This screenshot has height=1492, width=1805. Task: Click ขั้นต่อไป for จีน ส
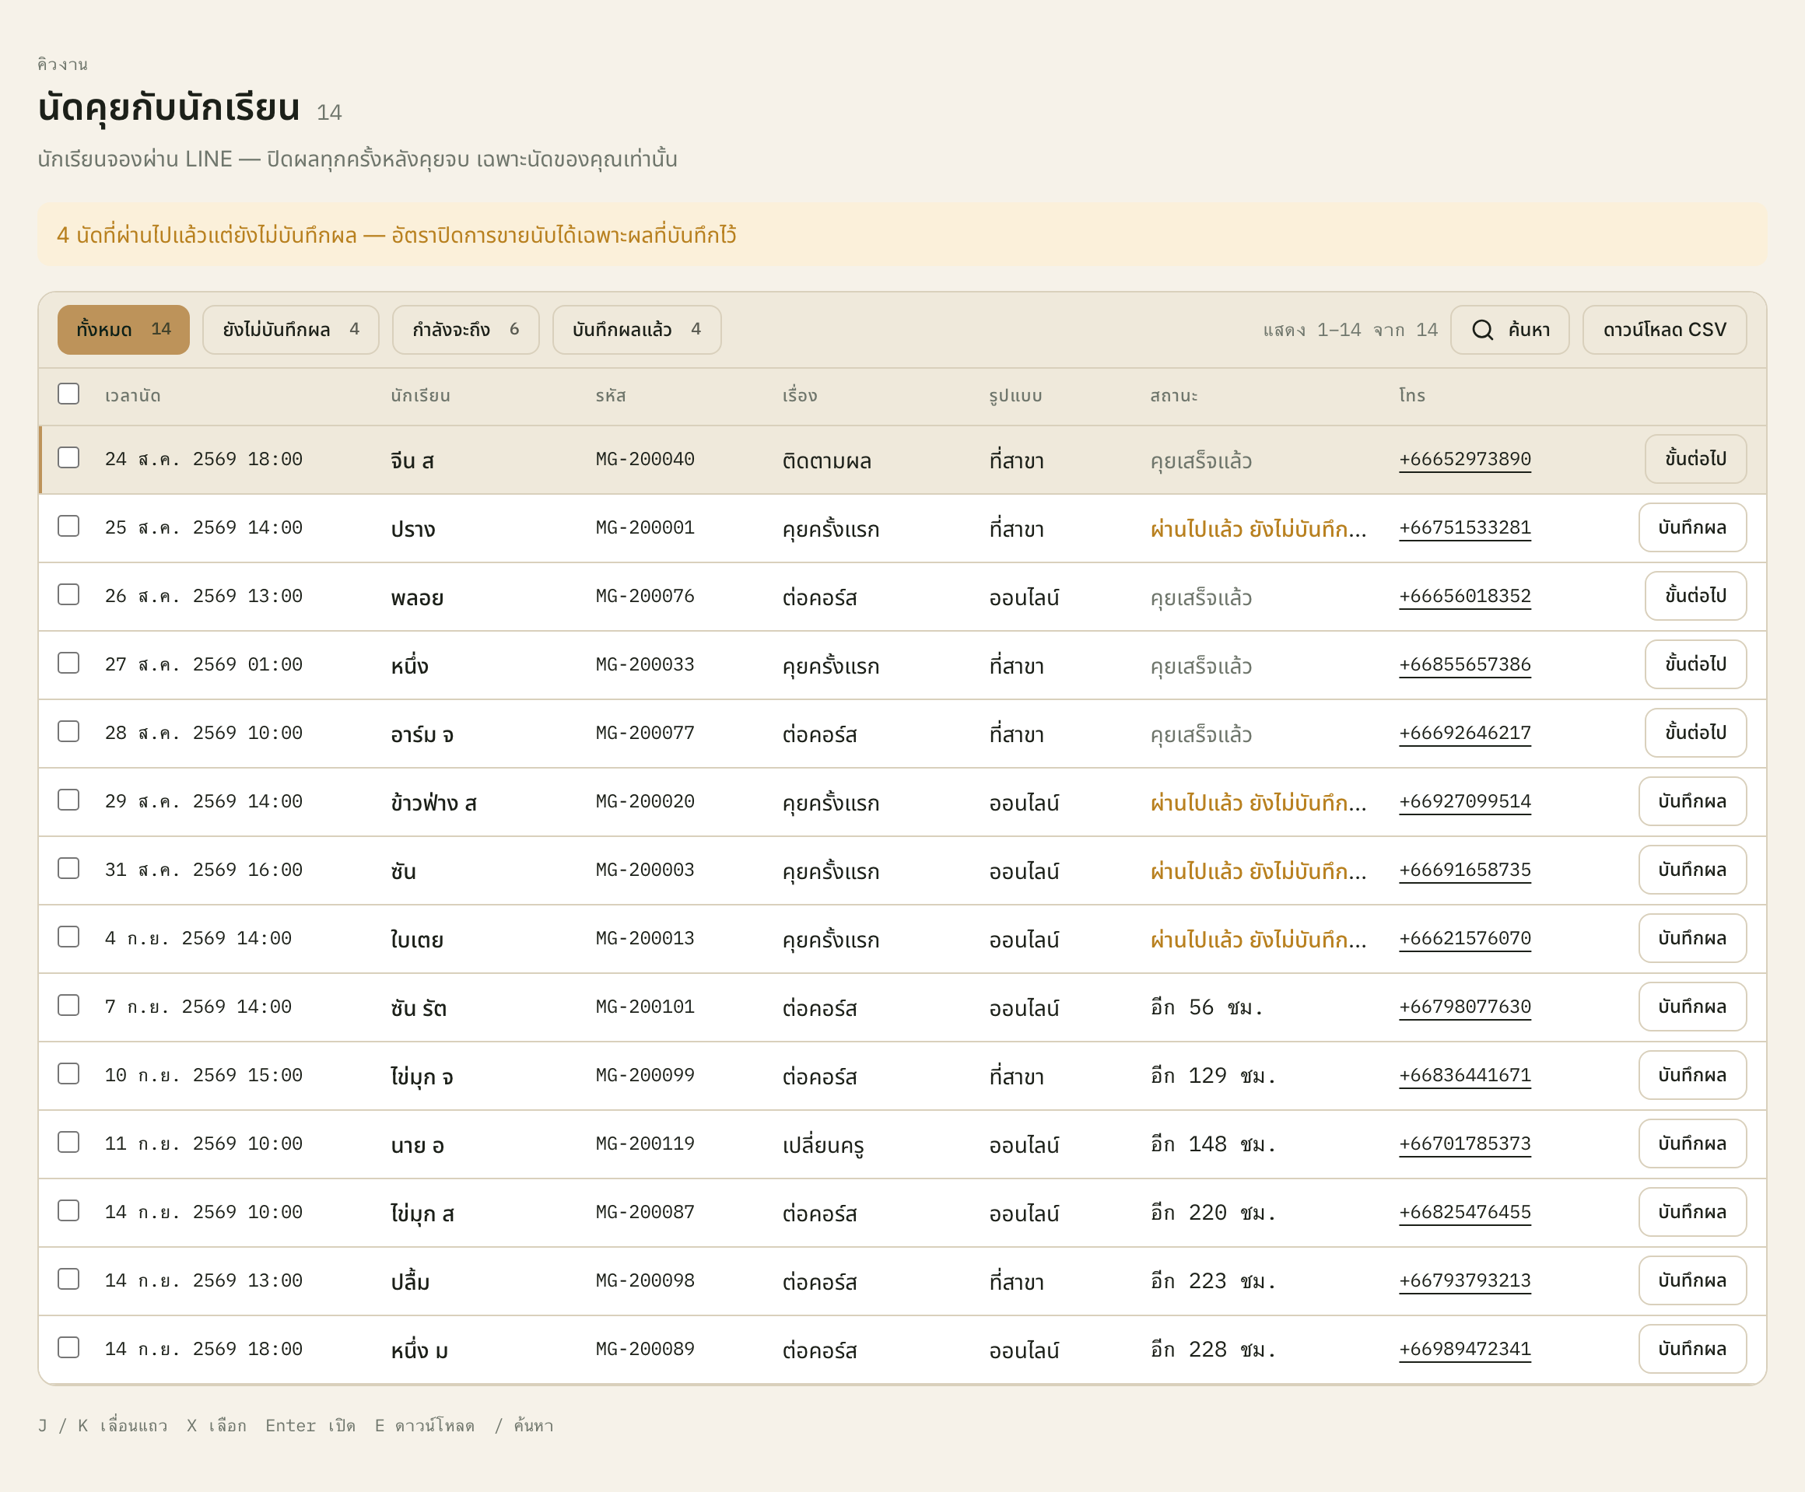coord(1695,459)
